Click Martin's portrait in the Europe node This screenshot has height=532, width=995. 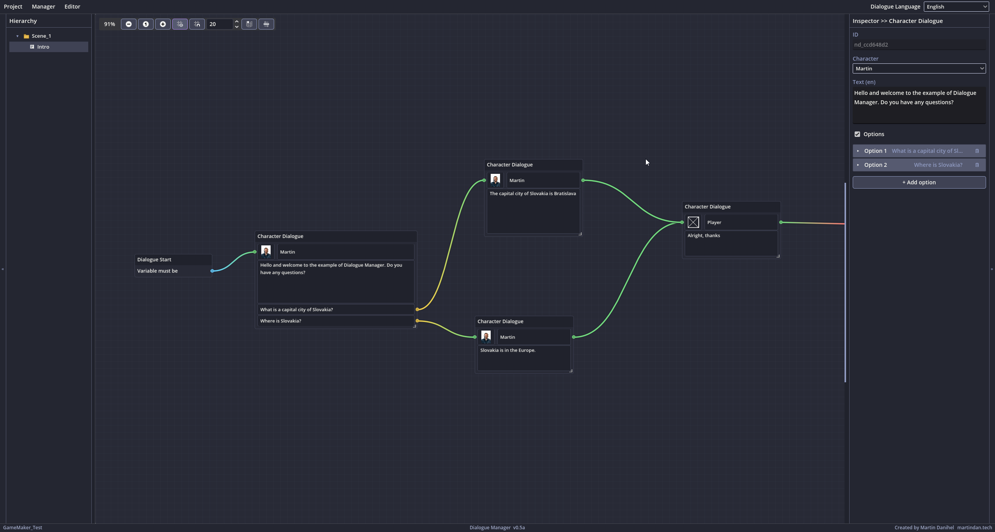(486, 337)
